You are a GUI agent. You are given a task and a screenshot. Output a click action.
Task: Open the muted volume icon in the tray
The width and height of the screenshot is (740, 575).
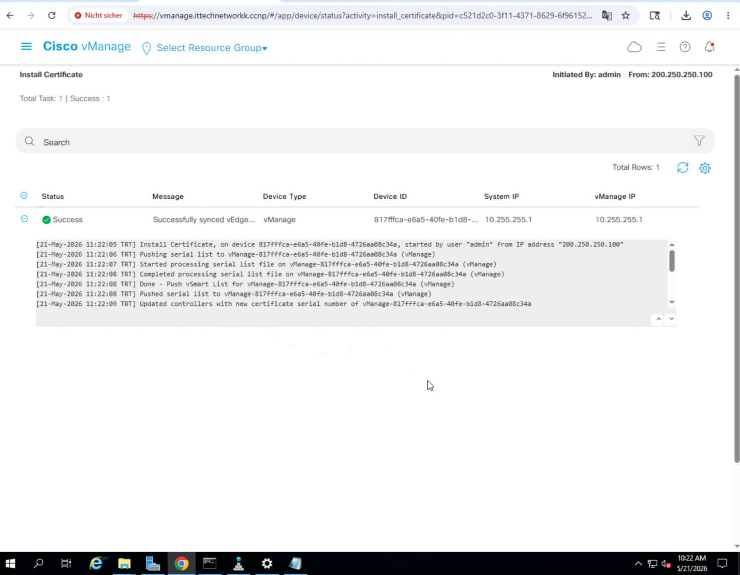click(666, 564)
